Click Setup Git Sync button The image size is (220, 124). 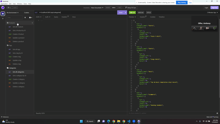click(131, 8)
